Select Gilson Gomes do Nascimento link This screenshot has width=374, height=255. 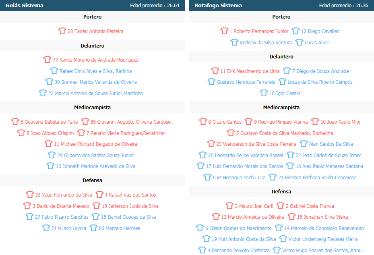coord(238,228)
